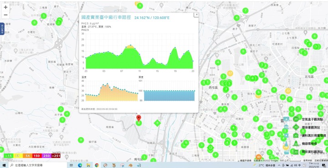Expand the blue side tab on left edge
This screenshot has height=168, width=328.
tap(2, 29)
